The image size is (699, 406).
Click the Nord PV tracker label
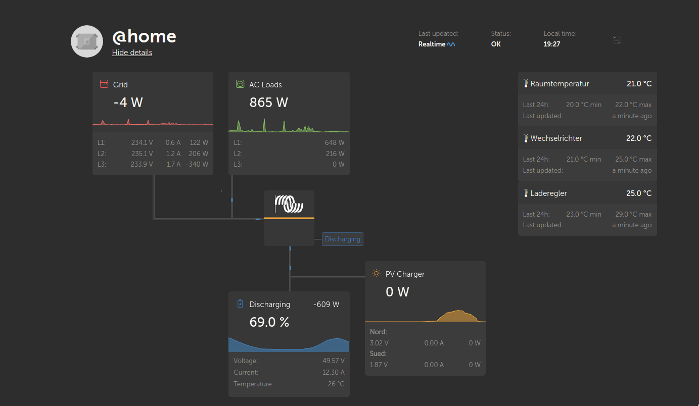click(378, 332)
